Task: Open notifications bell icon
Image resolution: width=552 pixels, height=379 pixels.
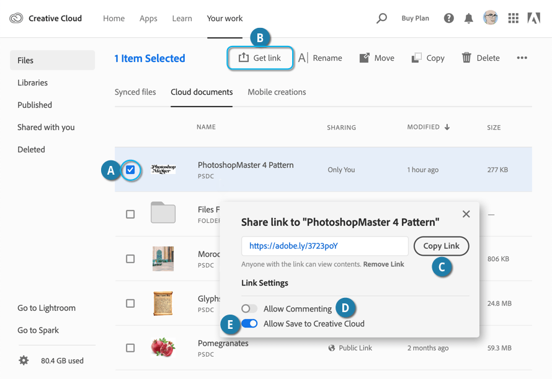Action: [x=468, y=18]
